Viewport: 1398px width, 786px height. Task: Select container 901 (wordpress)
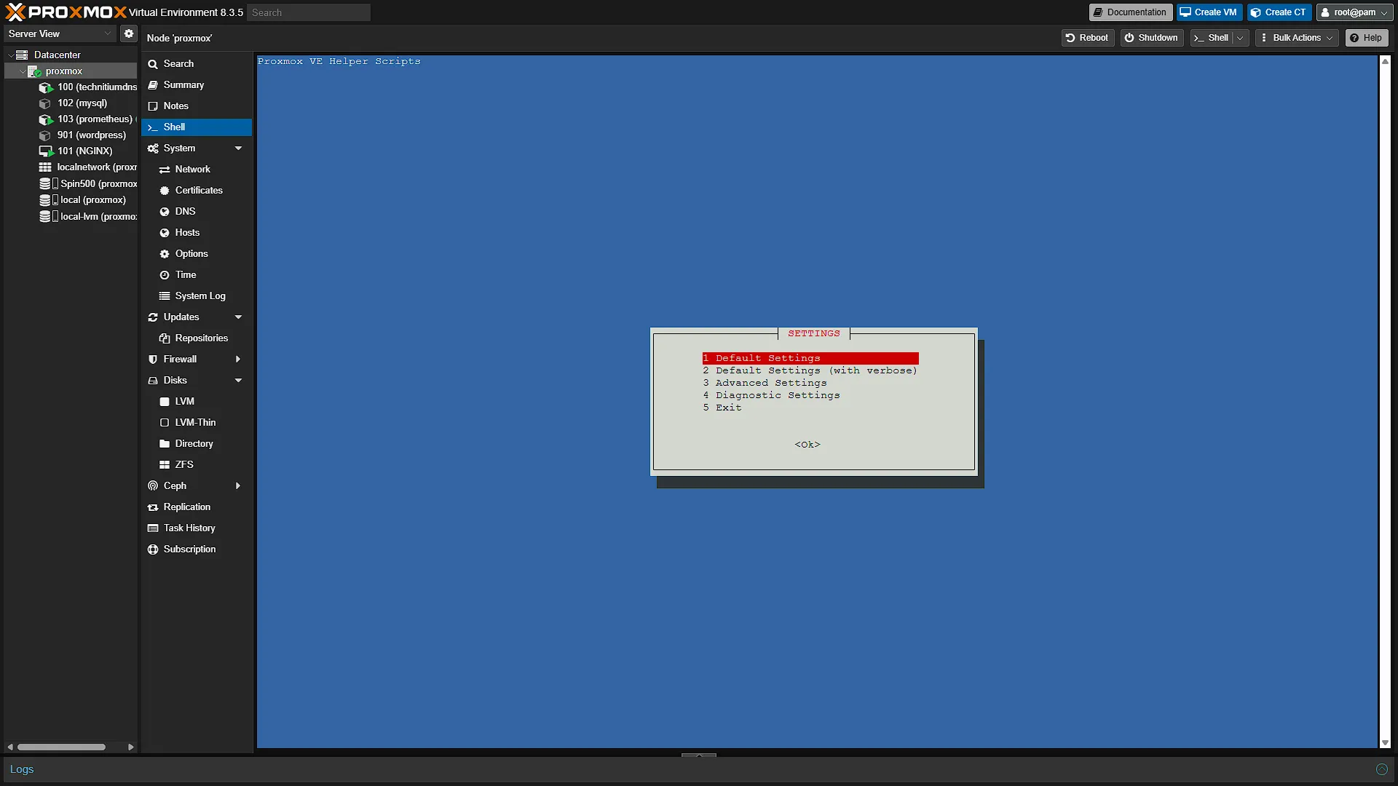click(82, 135)
